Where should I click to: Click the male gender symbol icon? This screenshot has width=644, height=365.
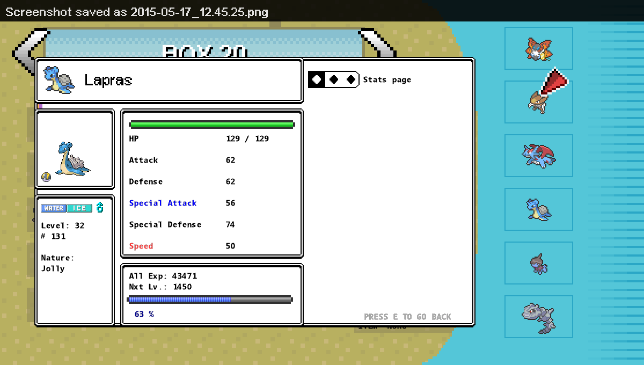tap(99, 208)
